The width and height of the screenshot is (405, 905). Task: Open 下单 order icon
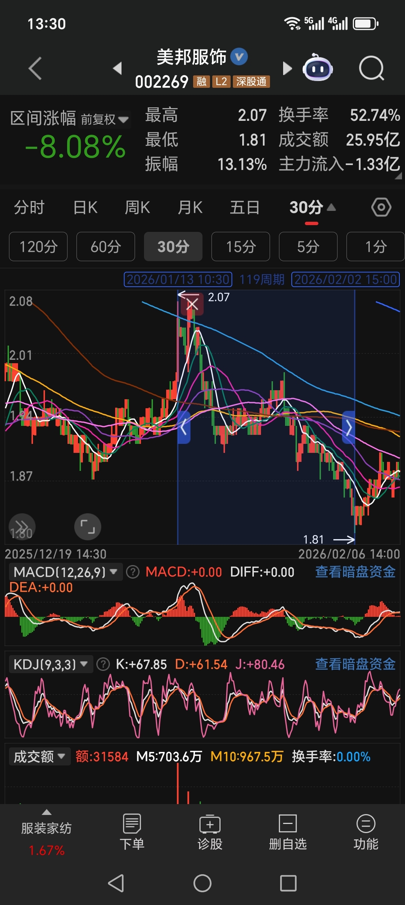click(x=132, y=832)
